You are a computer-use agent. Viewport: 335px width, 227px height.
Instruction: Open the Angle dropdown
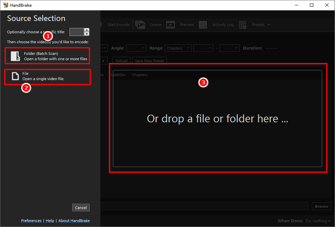tap(136, 48)
